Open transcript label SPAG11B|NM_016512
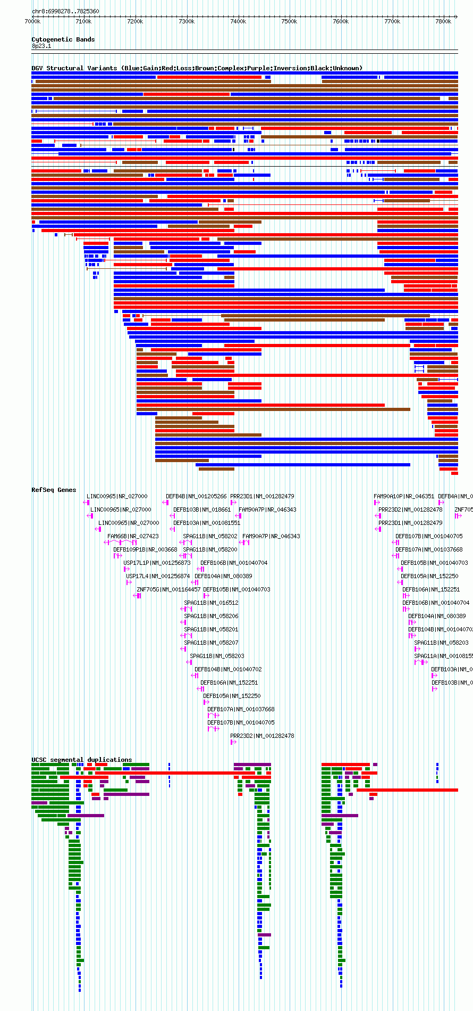 211,603
